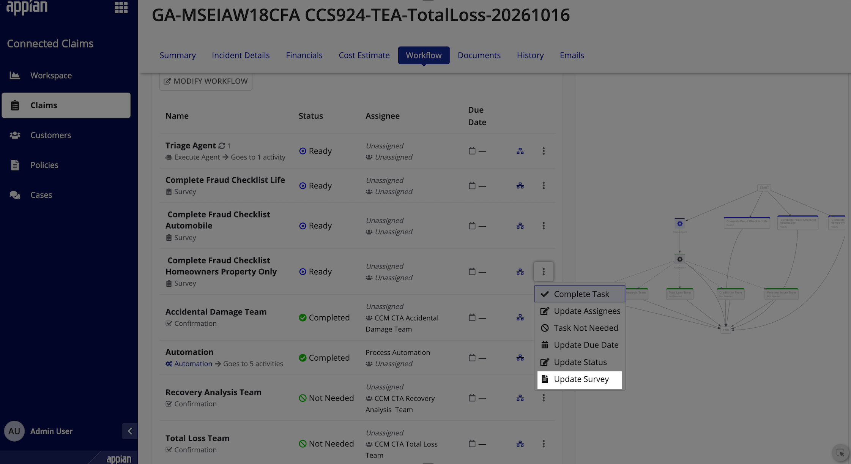Choose Task Not Needed from the menu
851x464 pixels.
580,328
